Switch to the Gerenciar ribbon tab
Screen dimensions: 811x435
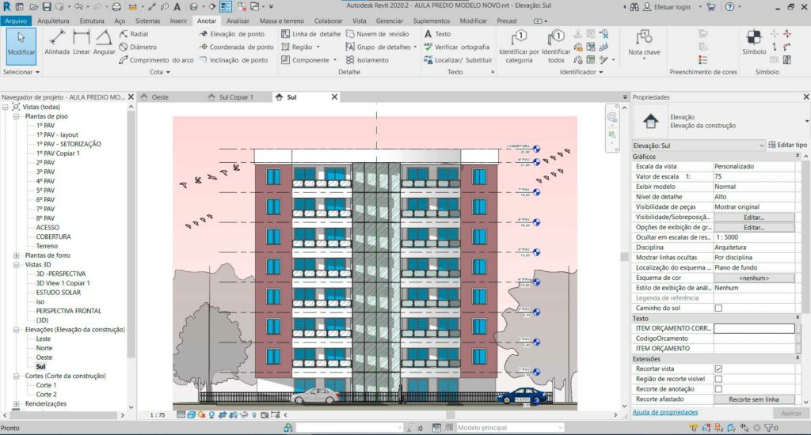click(x=389, y=21)
